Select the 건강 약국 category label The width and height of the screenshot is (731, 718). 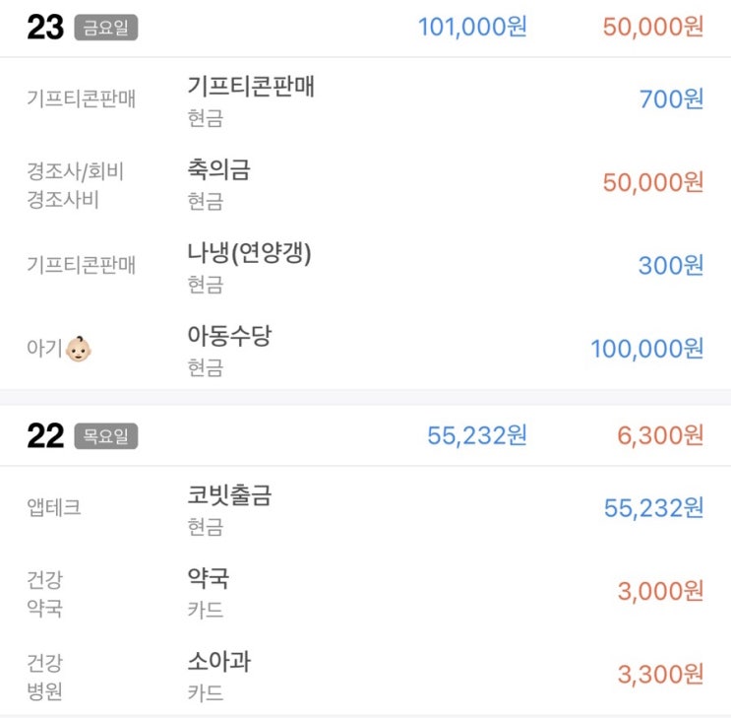click(x=44, y=594)
